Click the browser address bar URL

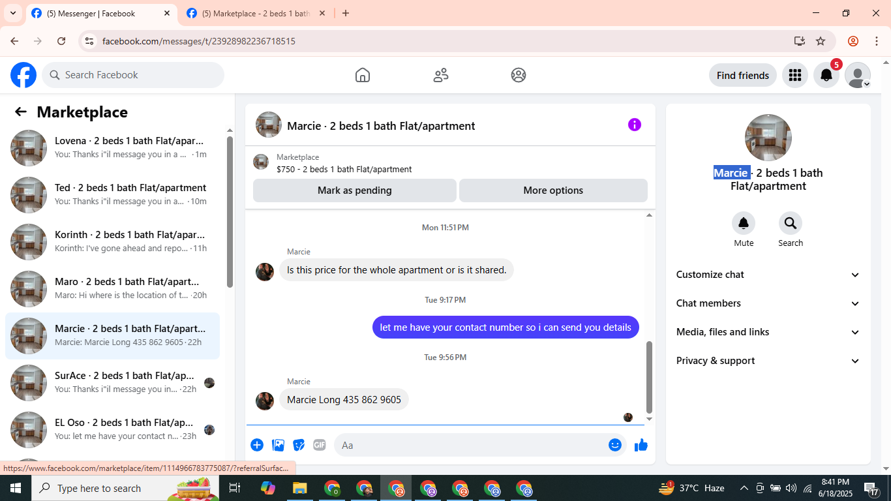(x=199, y=41)
